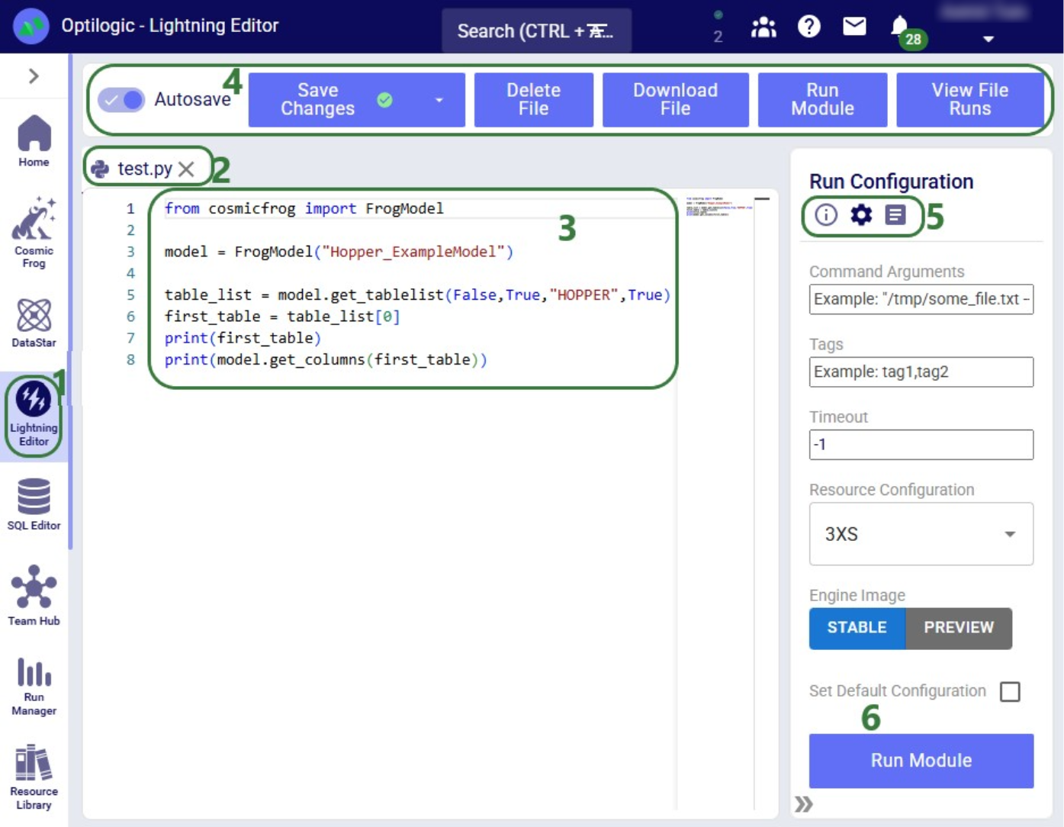Click the Optilogic logo in the header
1064x827 pixels.
pos(31,26)
